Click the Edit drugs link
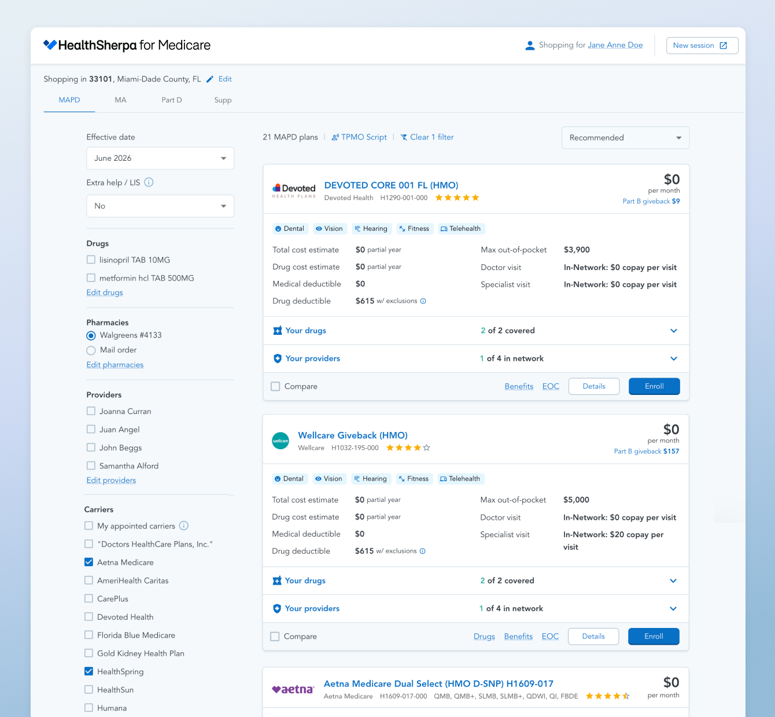 coord(105,293)
